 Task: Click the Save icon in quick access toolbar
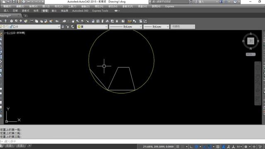click(14, 2)
